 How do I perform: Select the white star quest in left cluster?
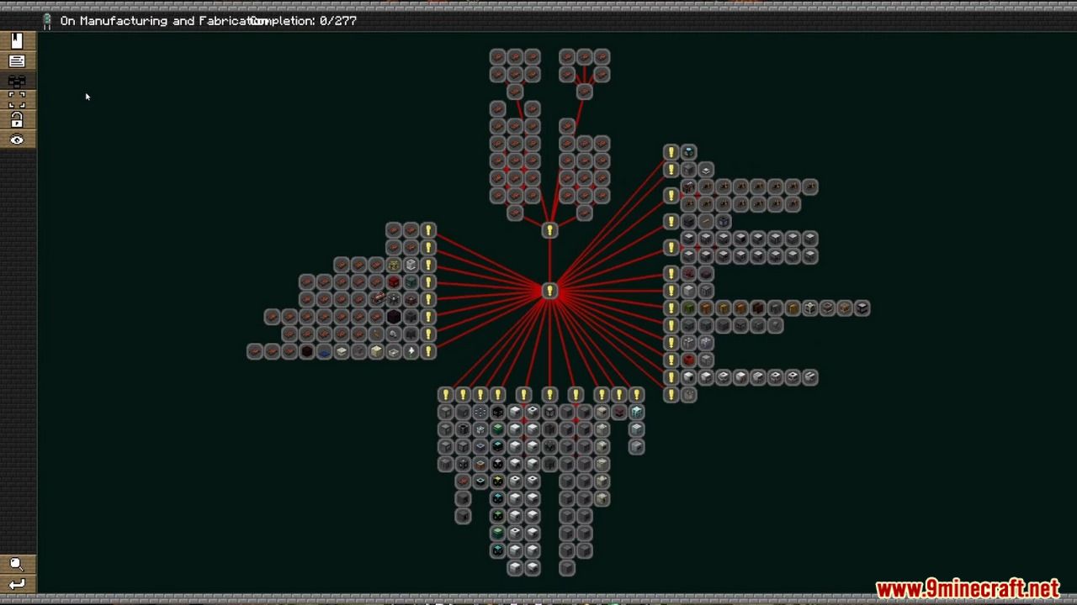(x=411, y=351)
